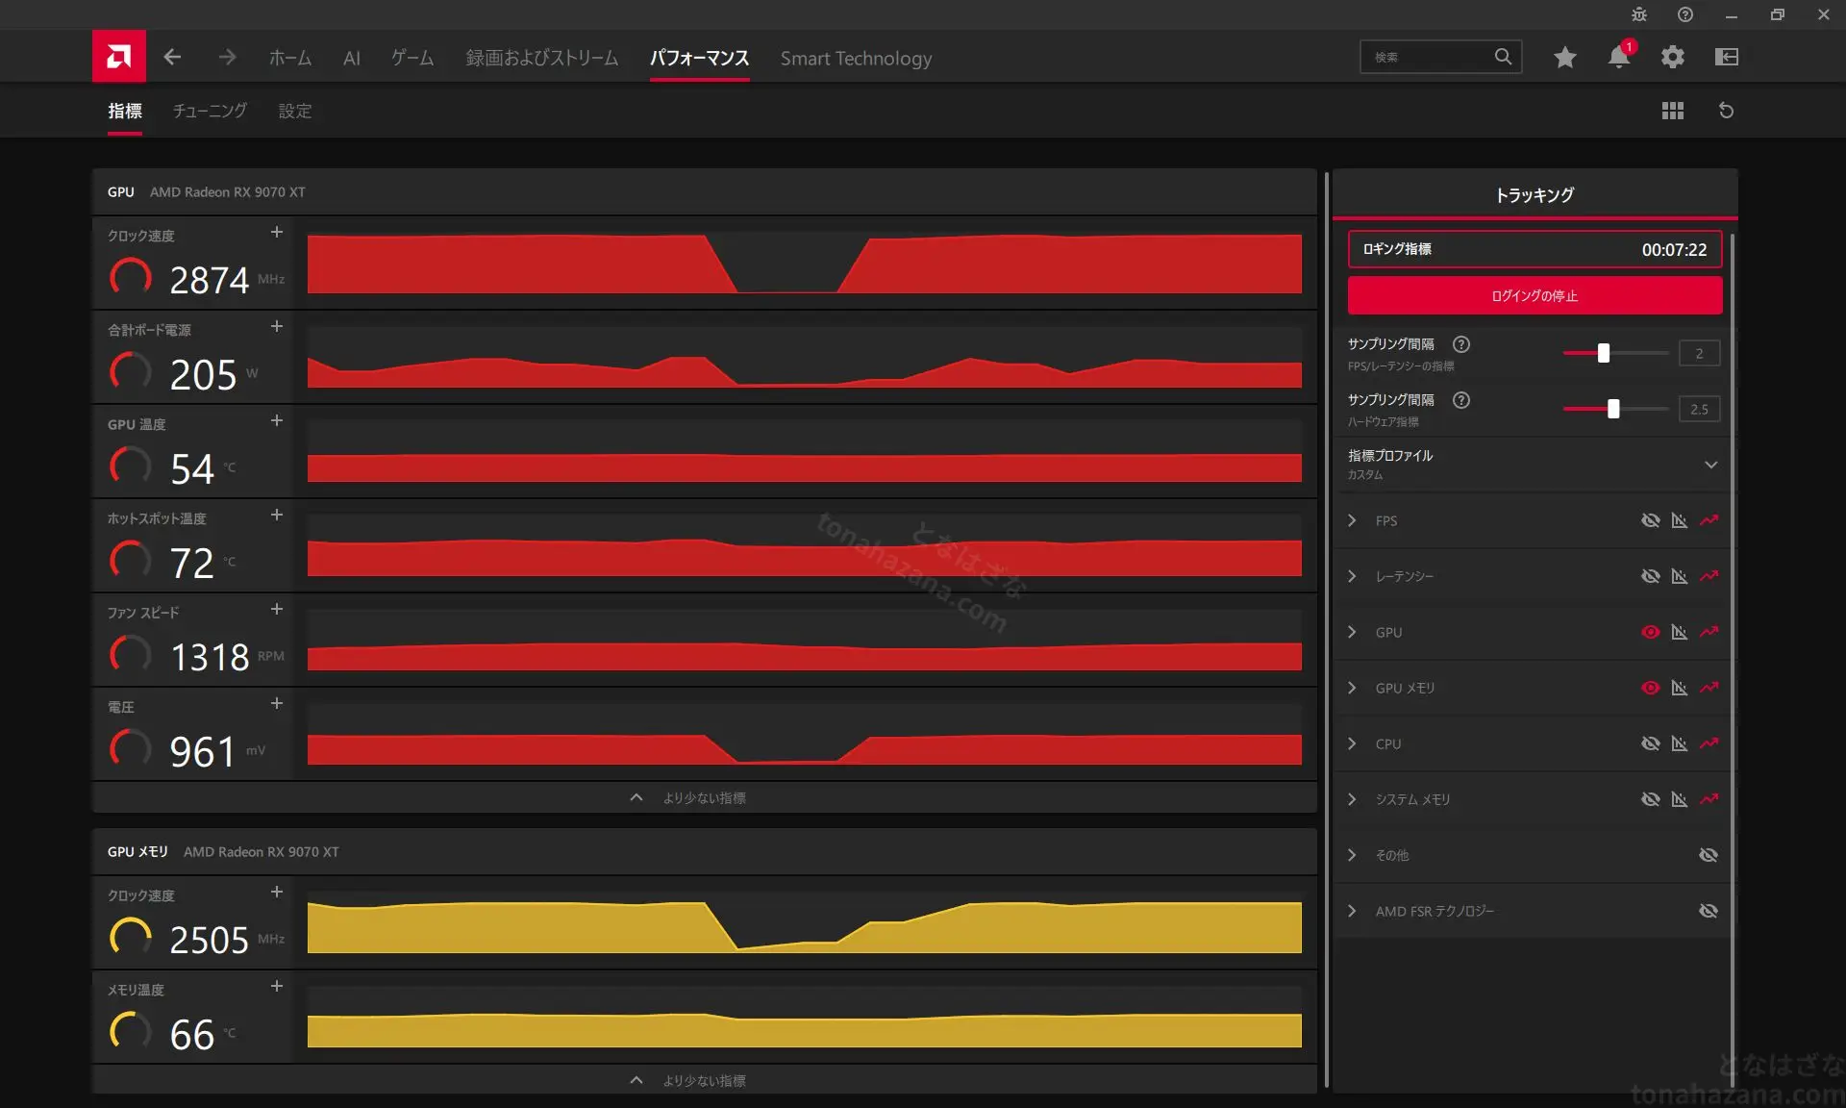Switch to grid view icon

coord(1673,111)
